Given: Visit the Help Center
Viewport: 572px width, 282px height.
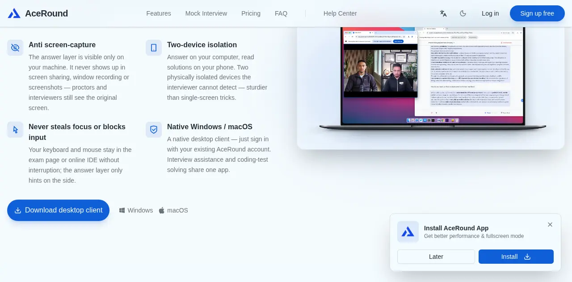Looking at the screenshot, I should pos(340,13).
